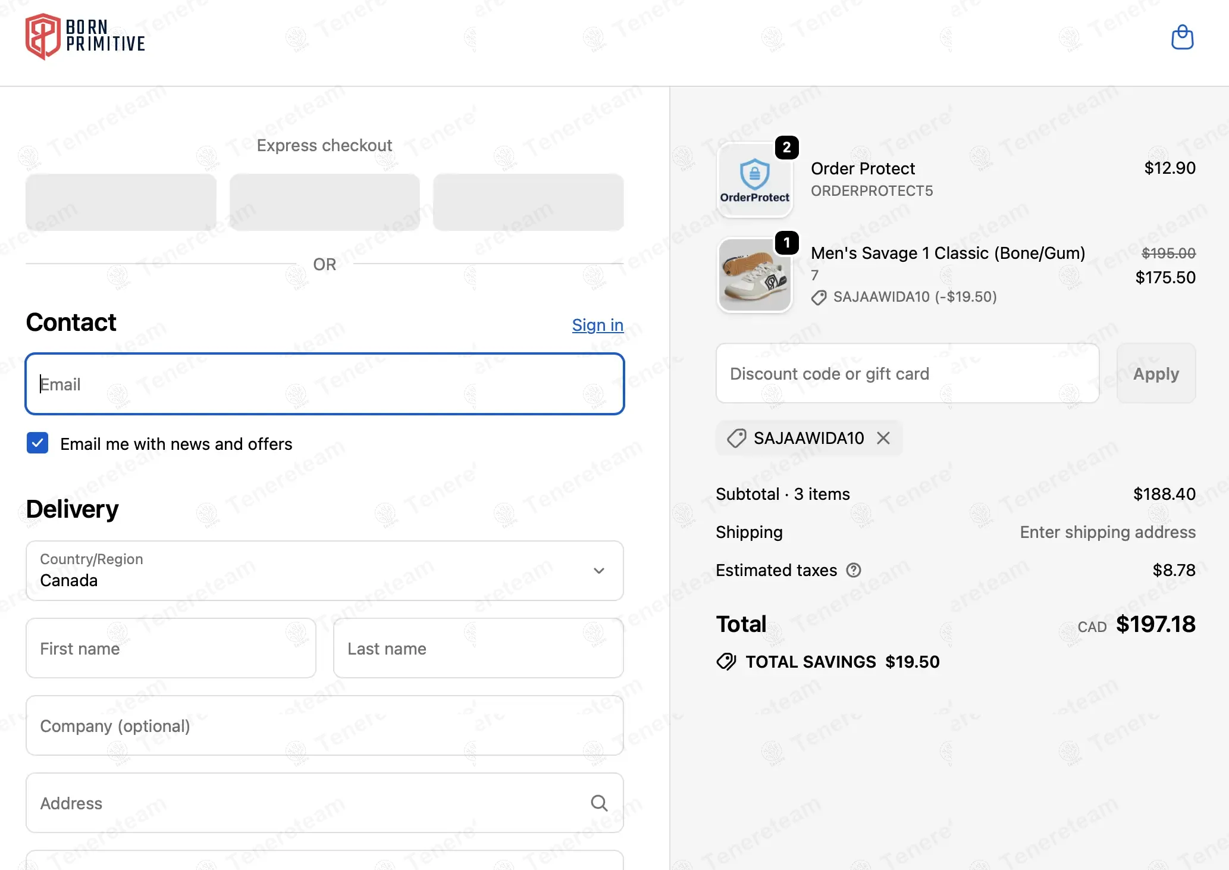
Task: Open the shopping bag cart icon
Action: click(1181, 37)
